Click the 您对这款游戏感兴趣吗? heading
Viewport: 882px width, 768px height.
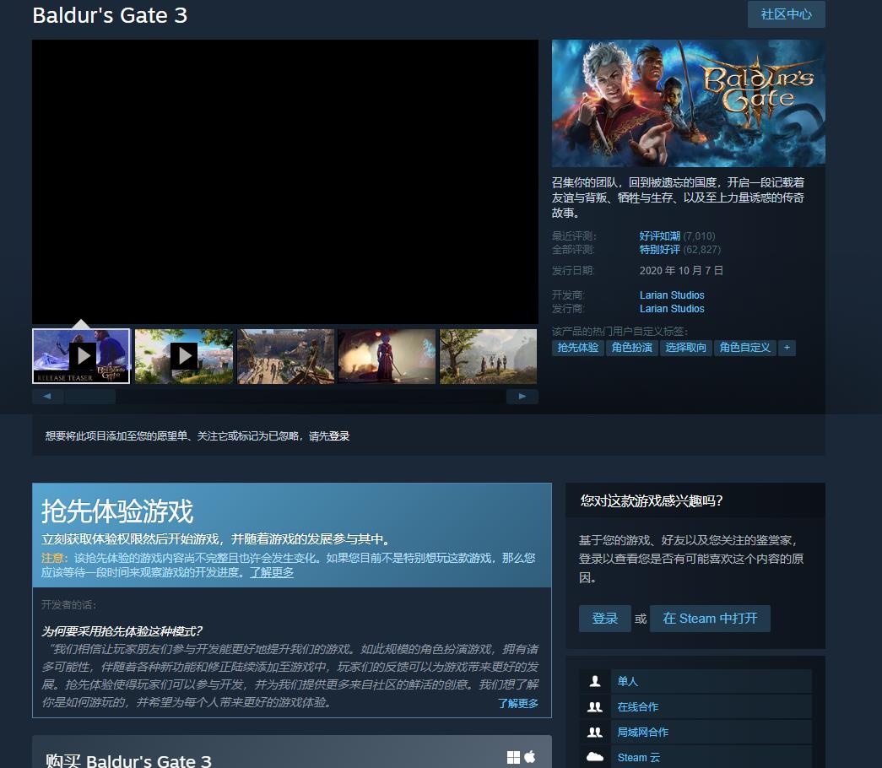(x=652, y=500)
